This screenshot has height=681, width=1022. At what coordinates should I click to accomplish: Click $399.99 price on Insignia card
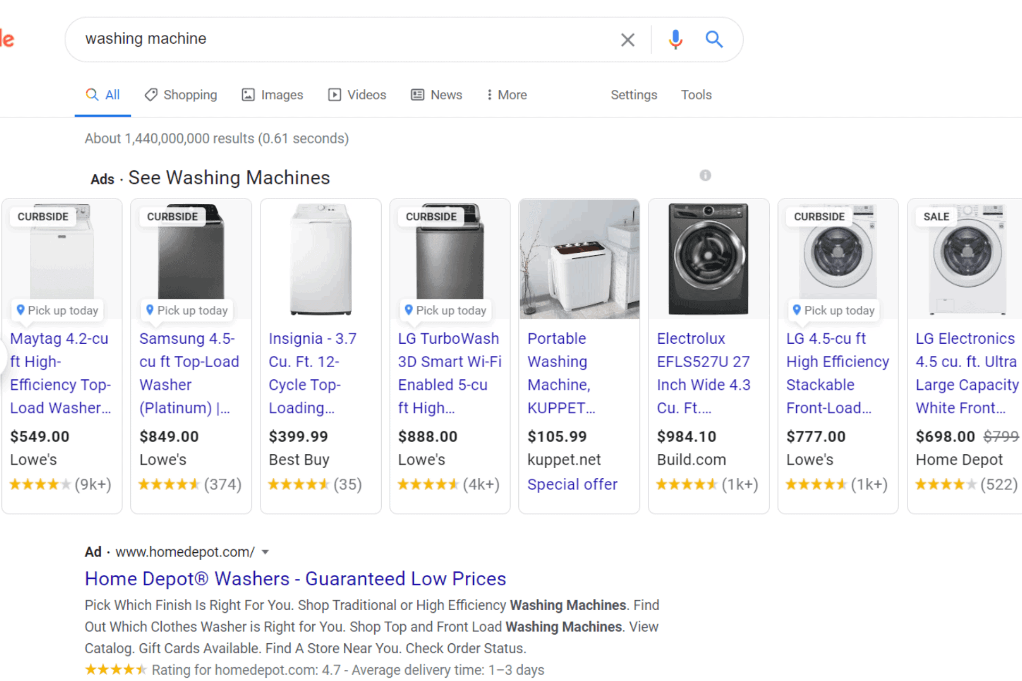coord(299,436)
